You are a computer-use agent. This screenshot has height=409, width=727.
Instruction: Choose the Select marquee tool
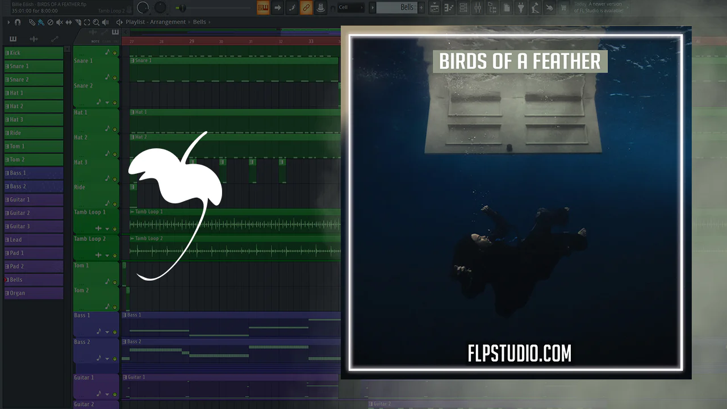pos(87,22)
